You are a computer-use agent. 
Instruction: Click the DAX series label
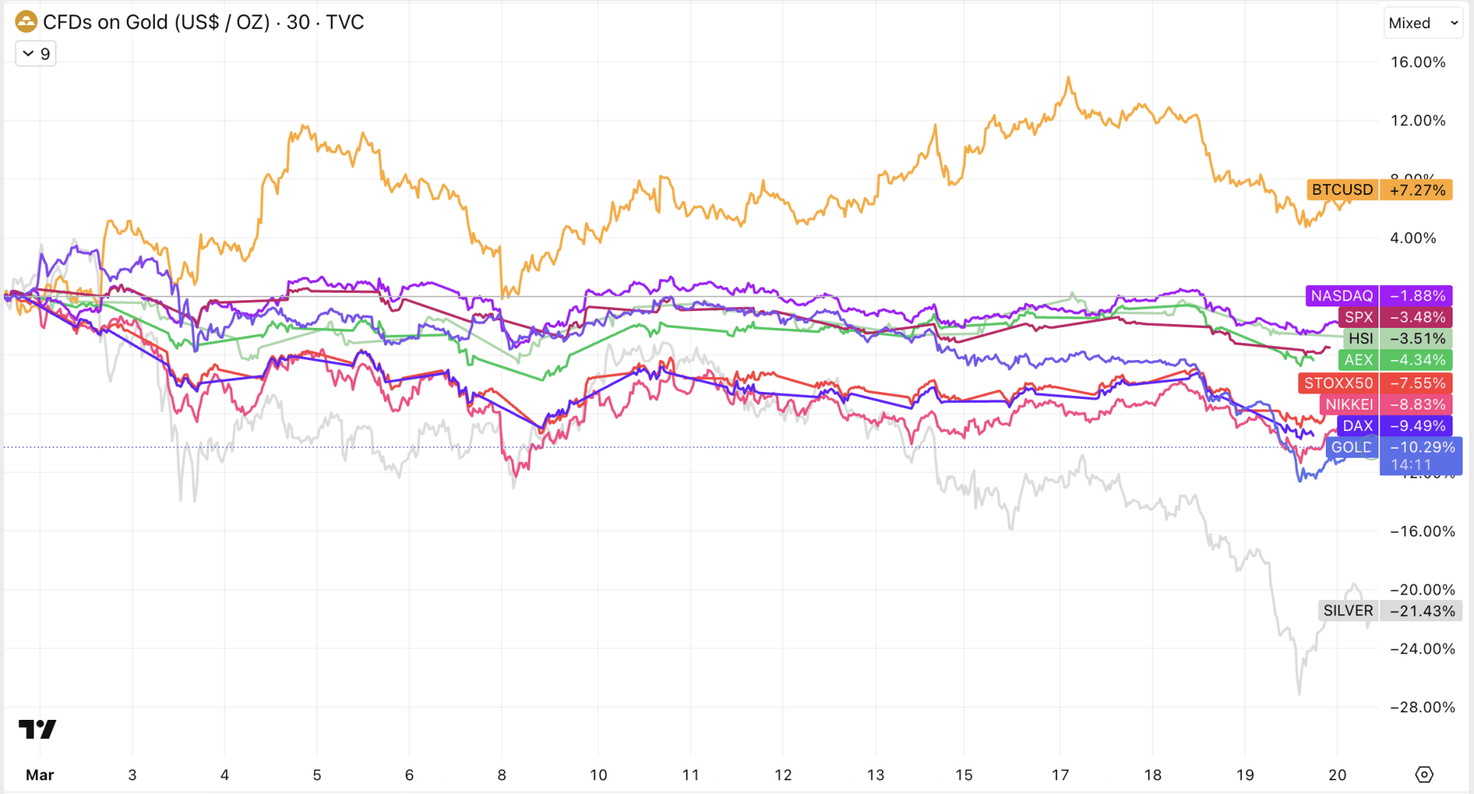1358,426
